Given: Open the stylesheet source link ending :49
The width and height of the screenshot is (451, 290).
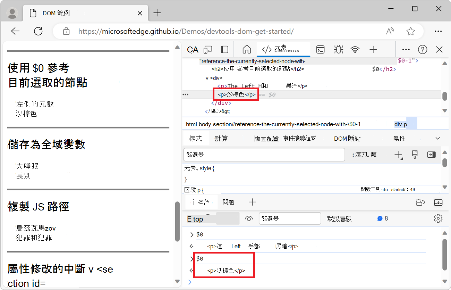Looking at the screenshot, I should click(388, 190).
